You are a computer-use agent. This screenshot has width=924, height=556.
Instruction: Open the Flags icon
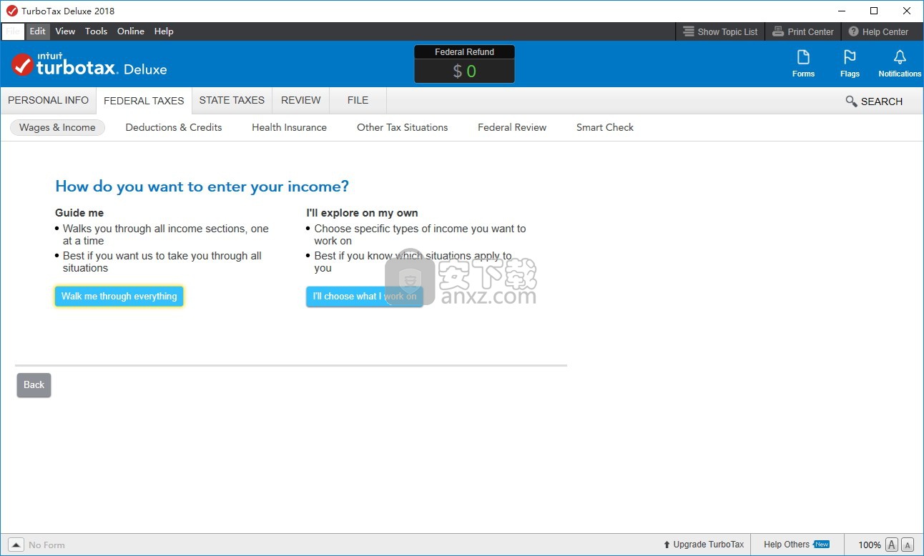[x=850, y=64]
